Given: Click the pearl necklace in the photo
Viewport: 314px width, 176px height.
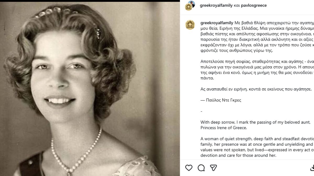Looking at the screenshot, I should (x=76, y=154).
